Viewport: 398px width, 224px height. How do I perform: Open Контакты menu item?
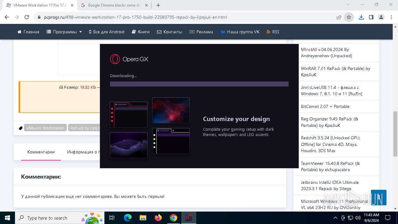[x=169, y=32]
